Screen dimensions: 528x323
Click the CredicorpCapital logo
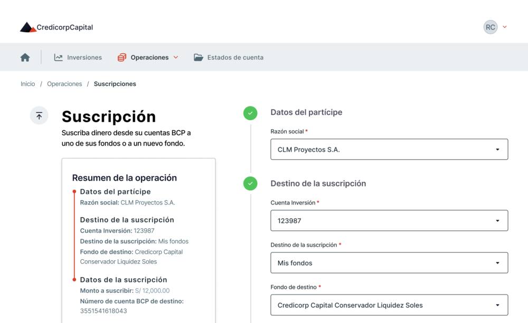[56, 27]
